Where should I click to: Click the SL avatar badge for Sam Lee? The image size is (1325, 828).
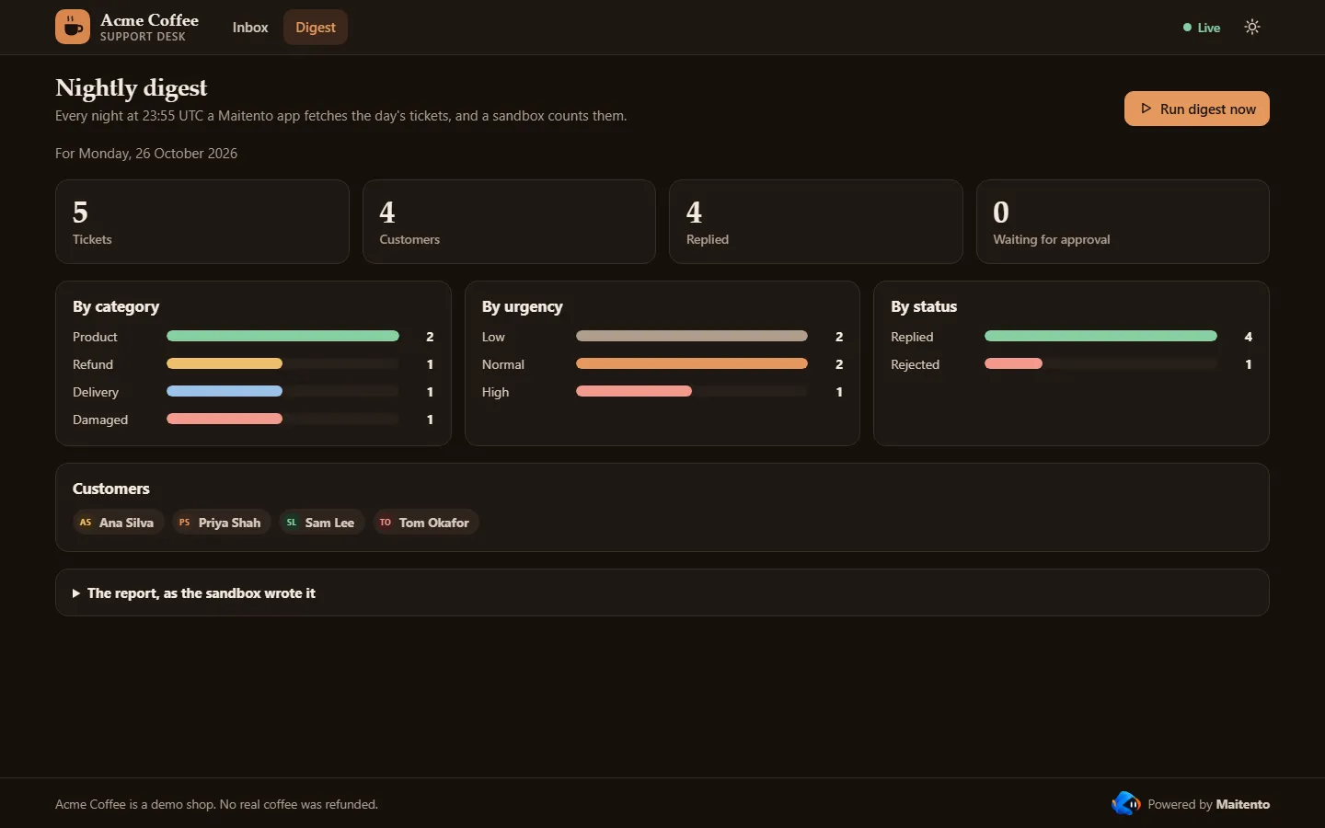(291, 523)
